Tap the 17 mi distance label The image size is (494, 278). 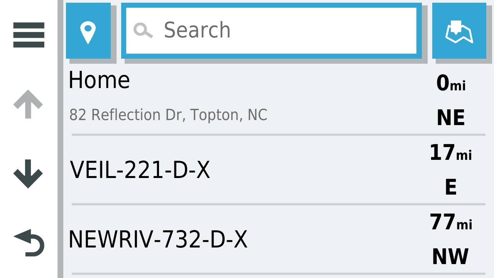coord(450,153)
